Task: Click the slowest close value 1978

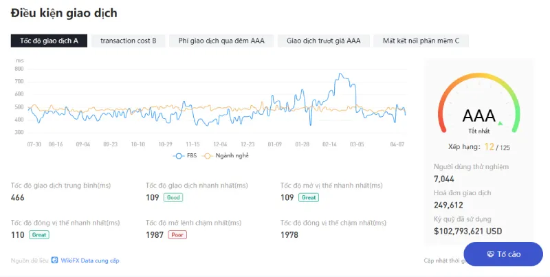Action: (x=289, y=235)
